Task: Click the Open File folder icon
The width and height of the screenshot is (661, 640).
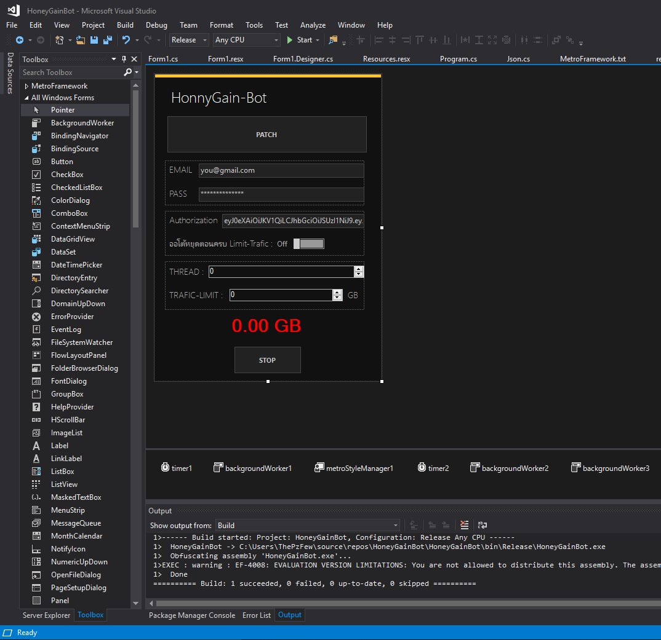Action: [80, 40]
